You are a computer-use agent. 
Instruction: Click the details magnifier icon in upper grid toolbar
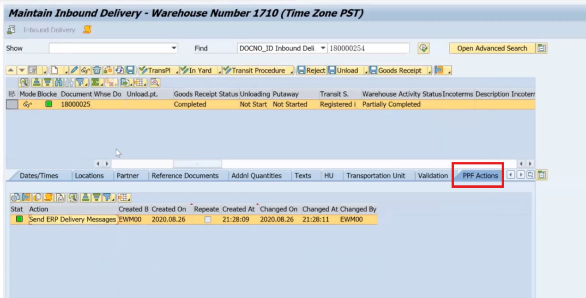pos(24,83)
